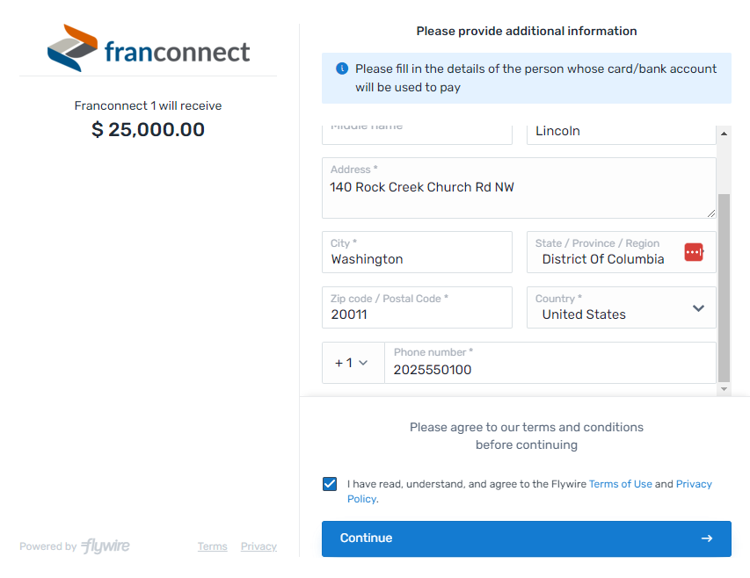The image size is (750, 578).
Task: Click the arrow icon on Continue button
Action: click(706, 538)
